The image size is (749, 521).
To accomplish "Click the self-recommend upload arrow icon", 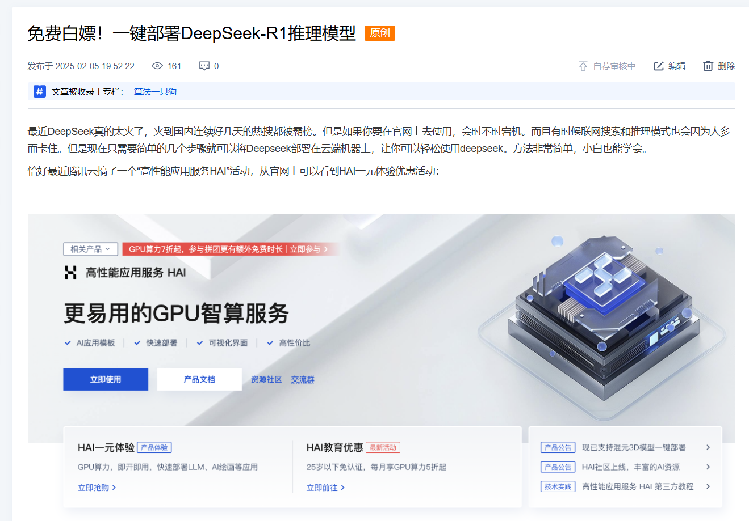I will click(583, 66).
